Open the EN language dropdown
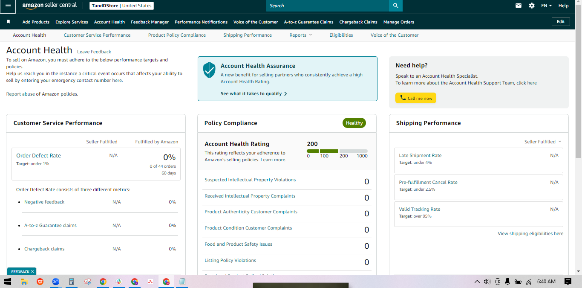This screenshot has height=288, width=582. tap(546, 6)
